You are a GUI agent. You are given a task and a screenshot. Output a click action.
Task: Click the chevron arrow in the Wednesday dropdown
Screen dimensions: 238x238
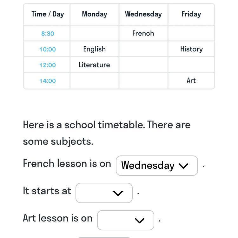pos(183,166)
